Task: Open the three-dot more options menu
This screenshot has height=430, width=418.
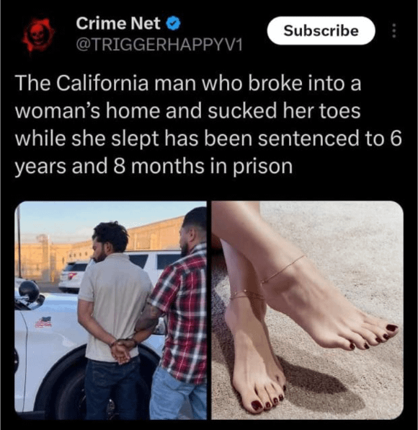Action: click(x=394, y=30)
